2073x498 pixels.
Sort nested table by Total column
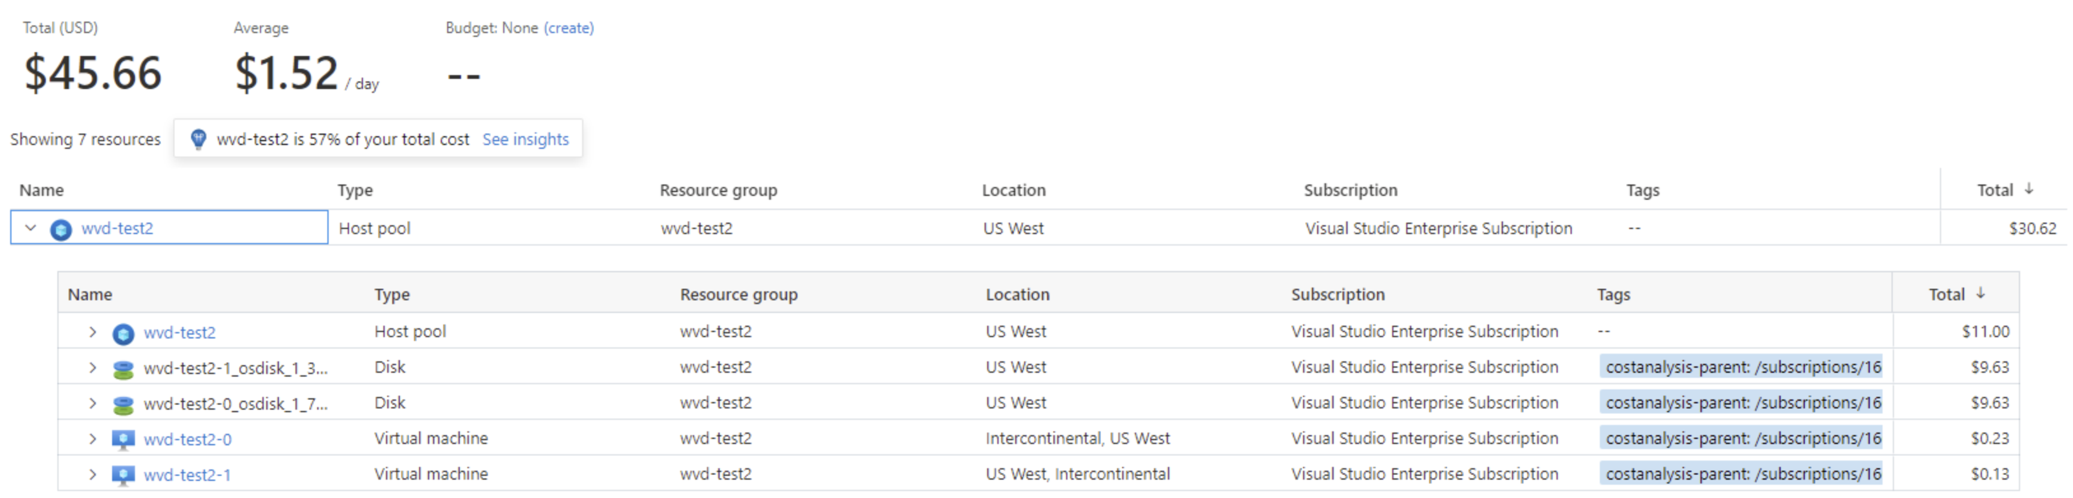(1947, 294)
